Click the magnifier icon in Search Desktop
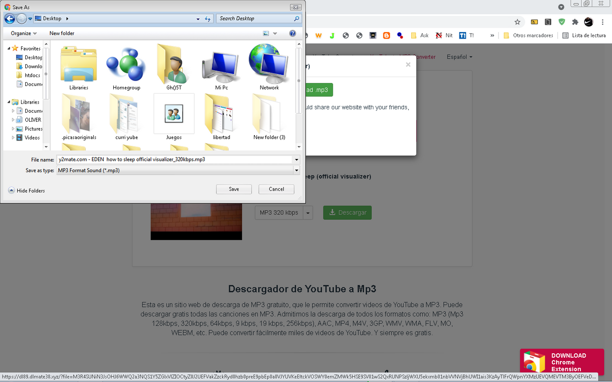Viewport: 612px width, 382px height. pyautogui.click(x=297, y=19)
